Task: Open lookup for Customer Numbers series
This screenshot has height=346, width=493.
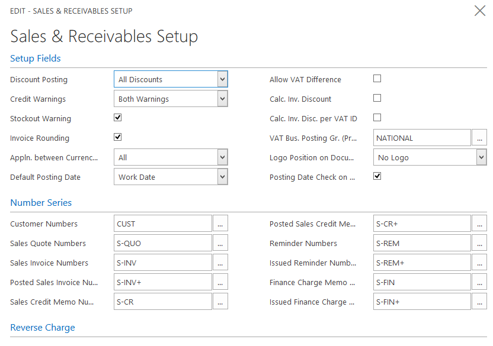Action: (x=220, y=224)
